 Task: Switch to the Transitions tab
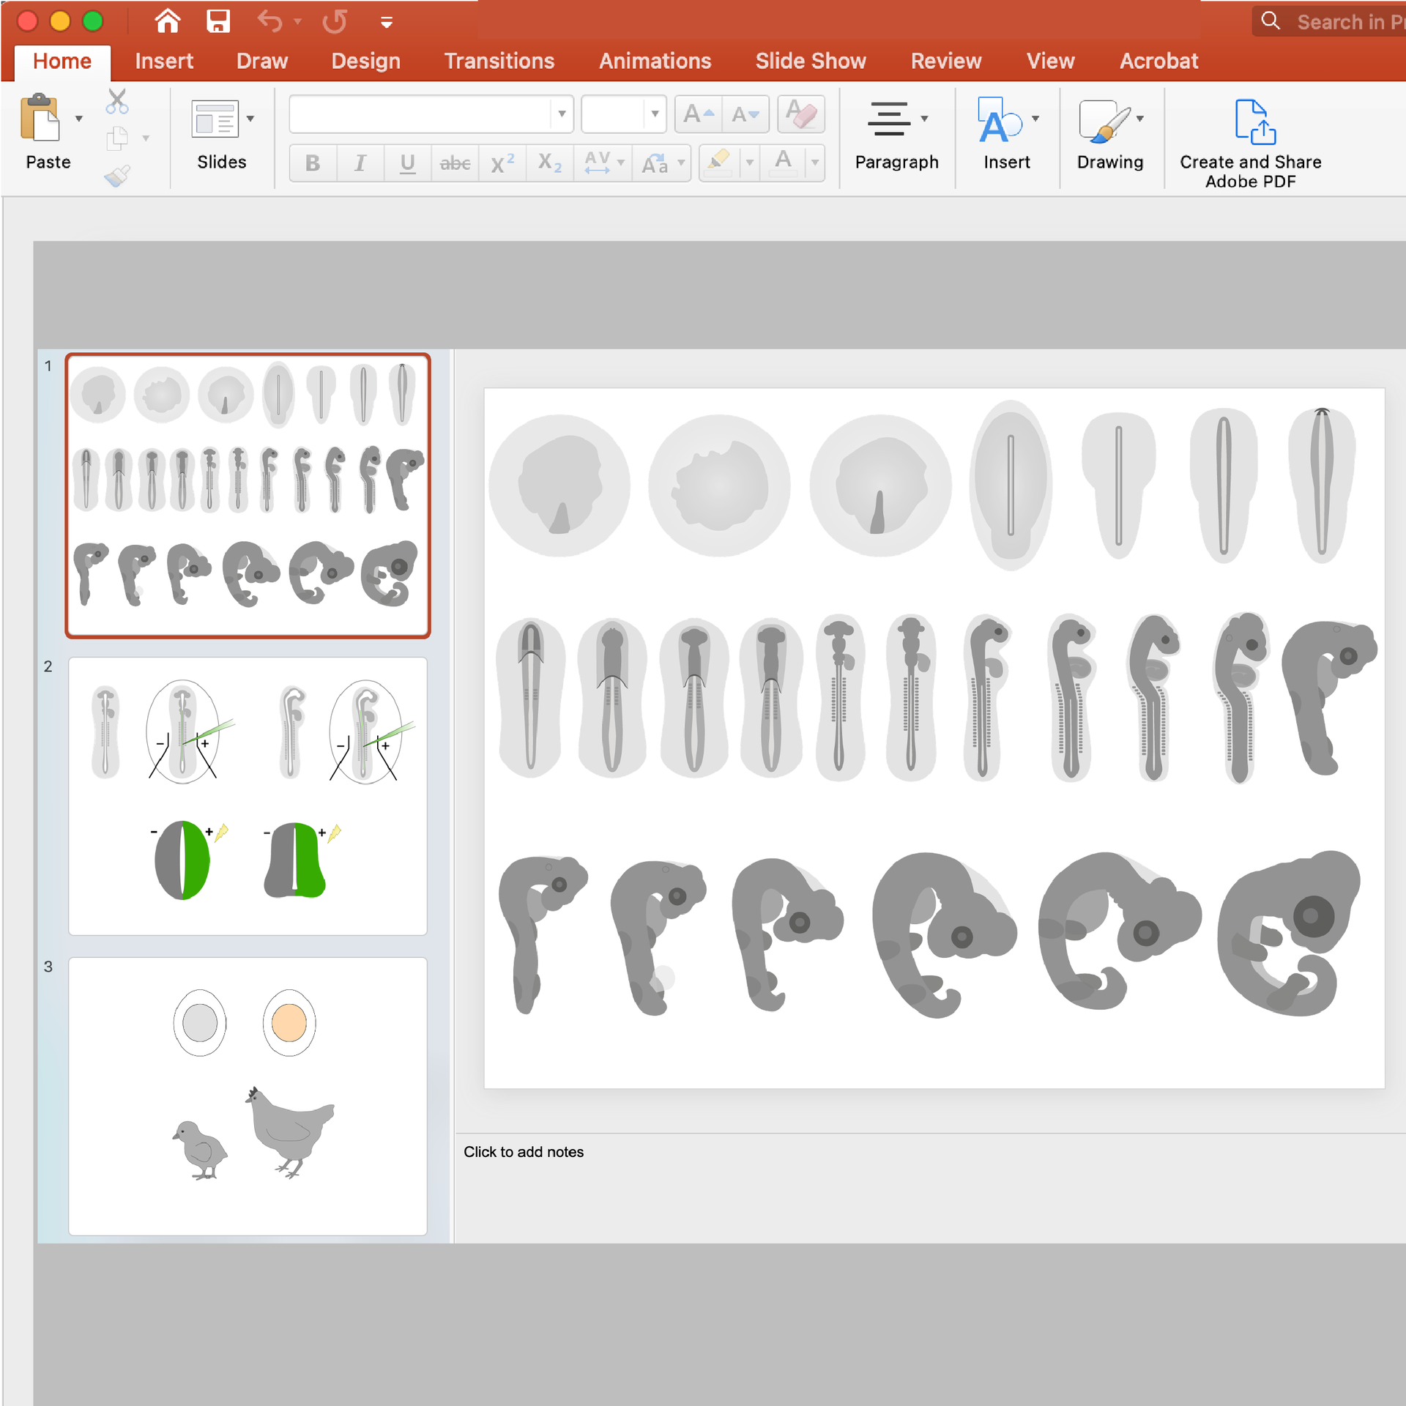[499, 61]
